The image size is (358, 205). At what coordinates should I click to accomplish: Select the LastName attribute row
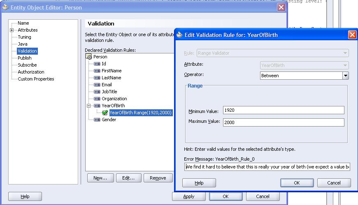112,78
